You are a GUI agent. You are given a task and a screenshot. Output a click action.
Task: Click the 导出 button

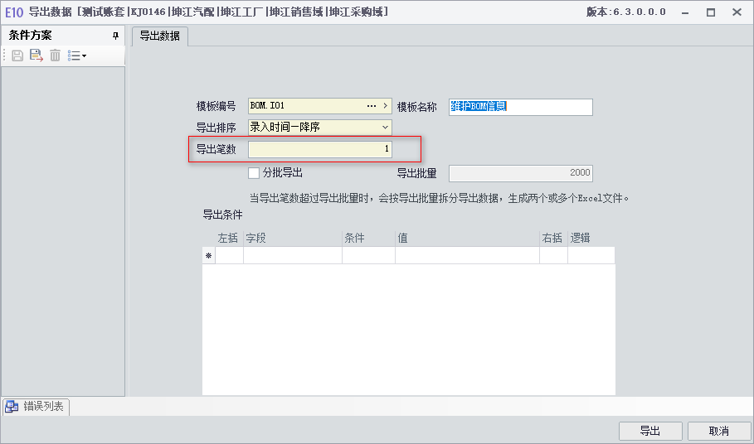[x=650, y=431]
